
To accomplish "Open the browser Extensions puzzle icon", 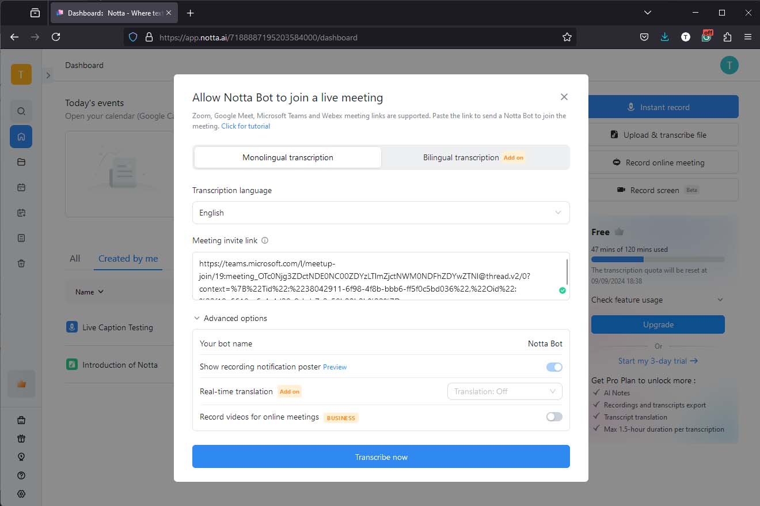I will [727, 37].
